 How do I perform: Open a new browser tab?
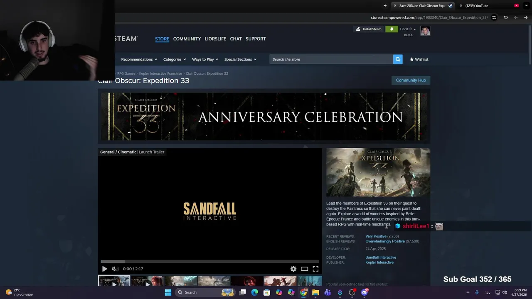point(385,6)
